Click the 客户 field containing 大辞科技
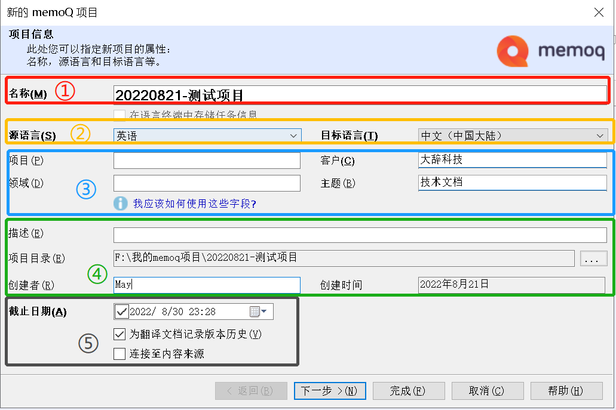 [x=513, y=160]
